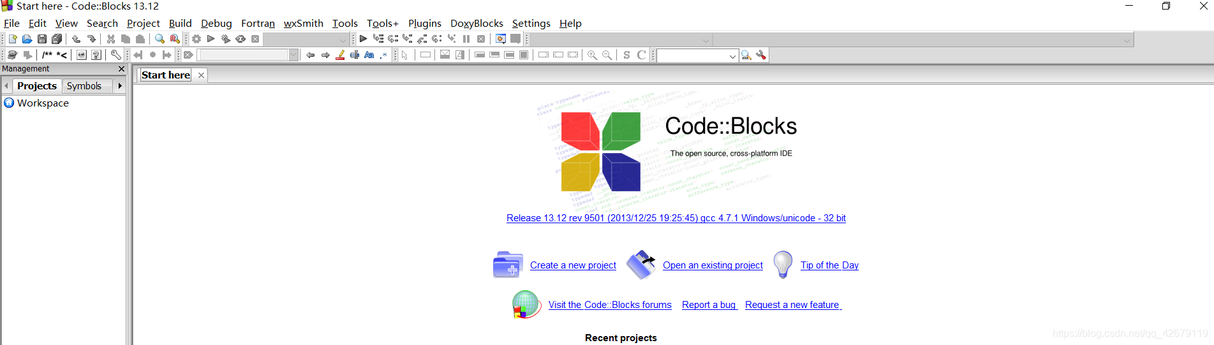The height and width of the screenshot is (345, 1214).
Task: Select the Projects tab
Action: 37,85
